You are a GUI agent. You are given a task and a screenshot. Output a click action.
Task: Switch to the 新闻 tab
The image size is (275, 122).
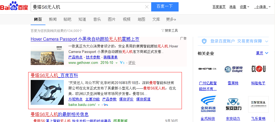pyautogui.click(x=53, y=19)
